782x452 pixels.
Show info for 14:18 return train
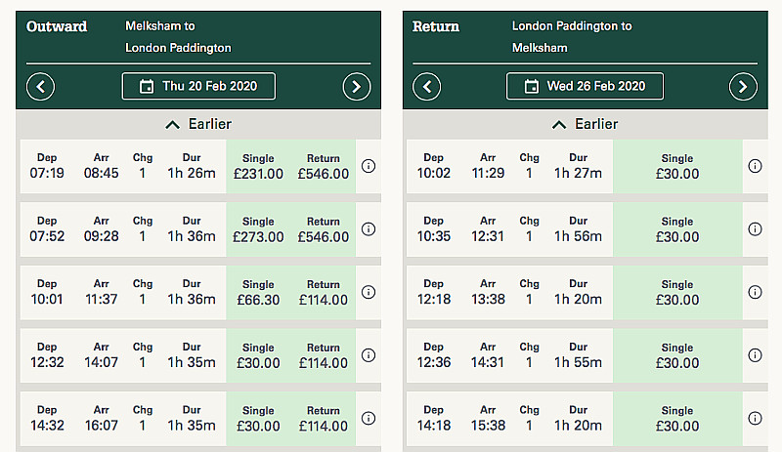coord(755,418)
